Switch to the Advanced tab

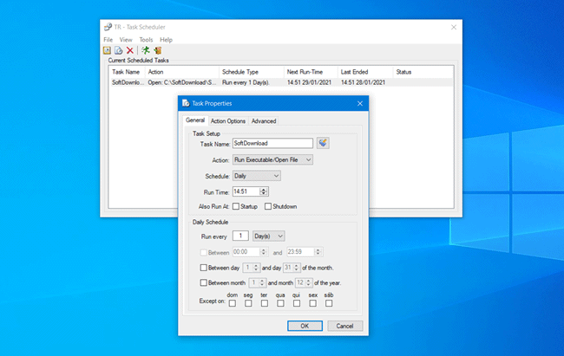(264, 121)
